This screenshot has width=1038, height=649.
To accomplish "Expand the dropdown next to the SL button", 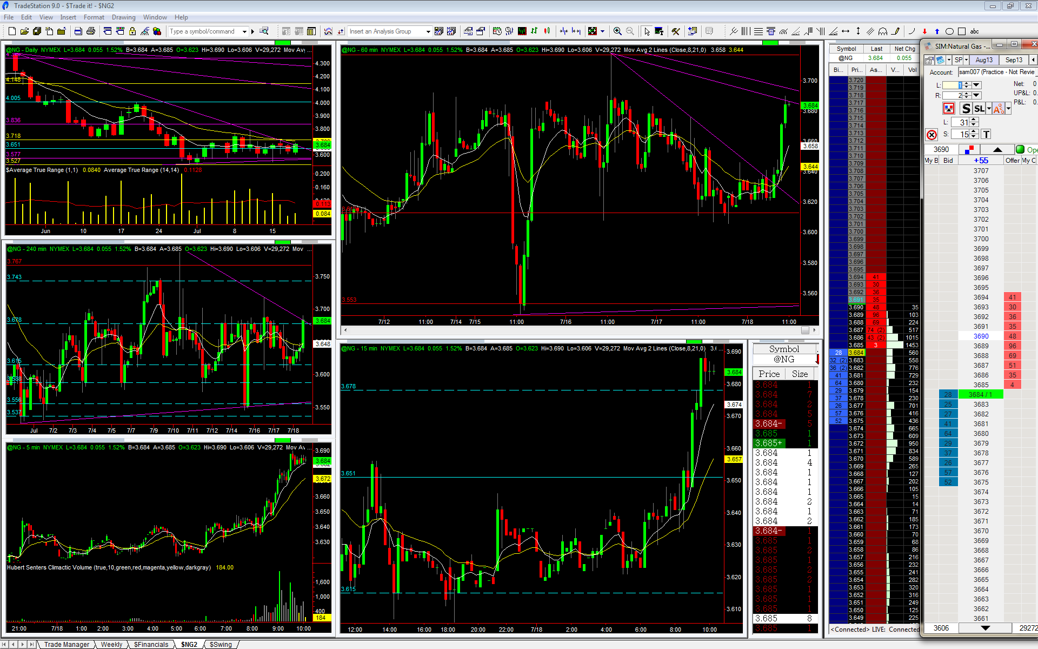I will [x=989, y=109].
